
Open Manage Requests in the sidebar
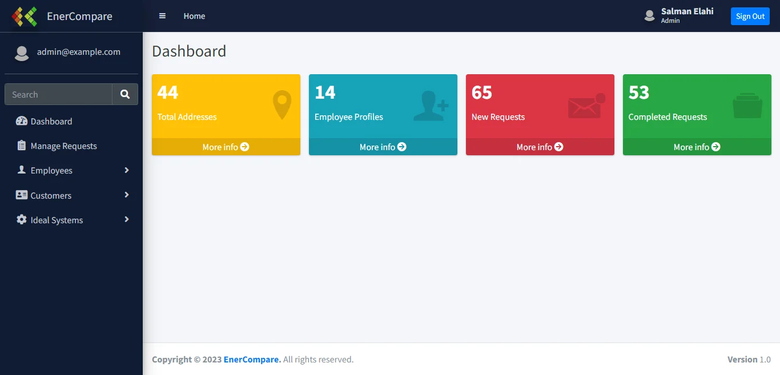[63, 146]
